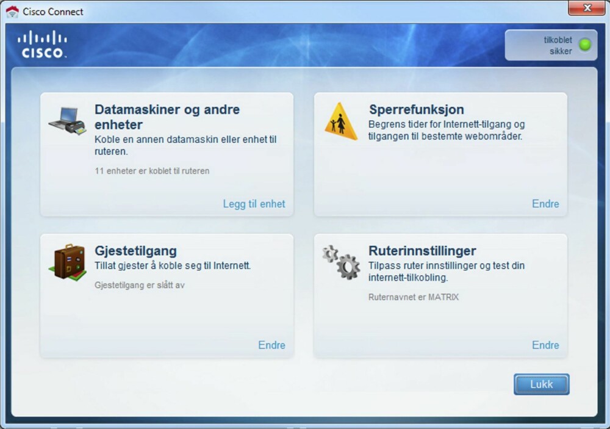Click the '11 enheter er koblet til ruteren' text
The height and width of the screenshot is (429, 610).
click(152, 171)
